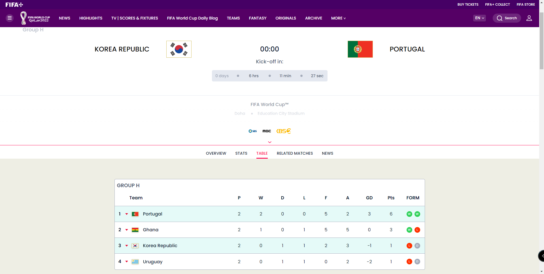This screenshot has width=544, height=274.
Task: Click Korea Republic's grey D form badge
Action: click(x=417, y=246)
